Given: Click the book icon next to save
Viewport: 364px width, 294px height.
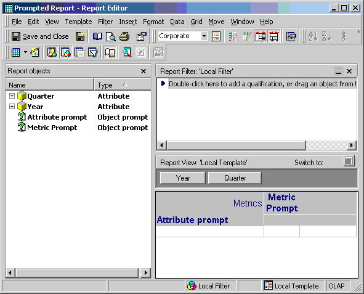Looking at the screenshot, I should point(97,36).
